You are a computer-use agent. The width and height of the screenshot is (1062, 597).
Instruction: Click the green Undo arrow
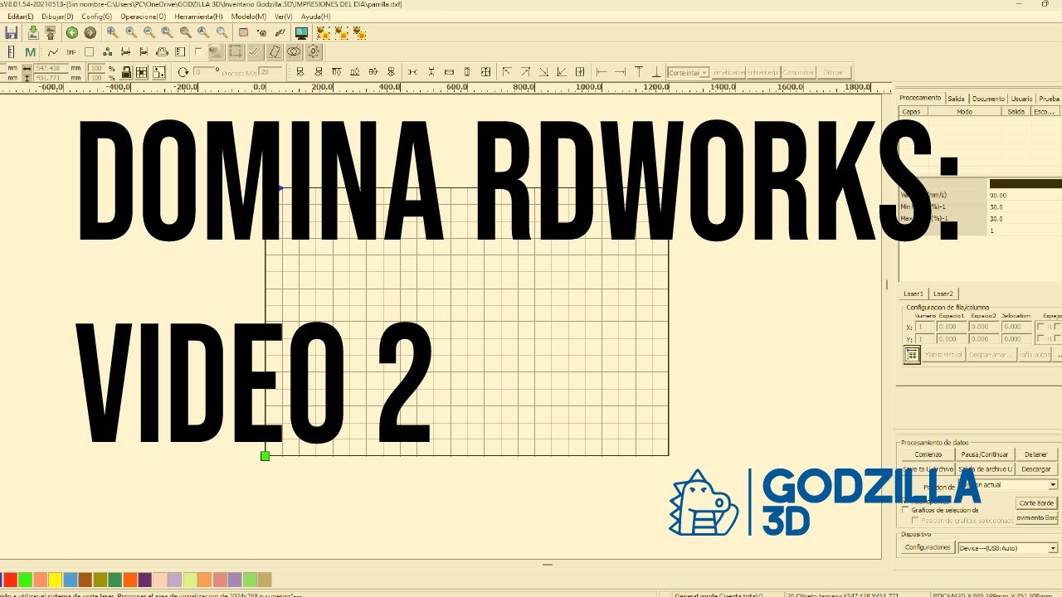pyautogui.click(x=72, y=32)
